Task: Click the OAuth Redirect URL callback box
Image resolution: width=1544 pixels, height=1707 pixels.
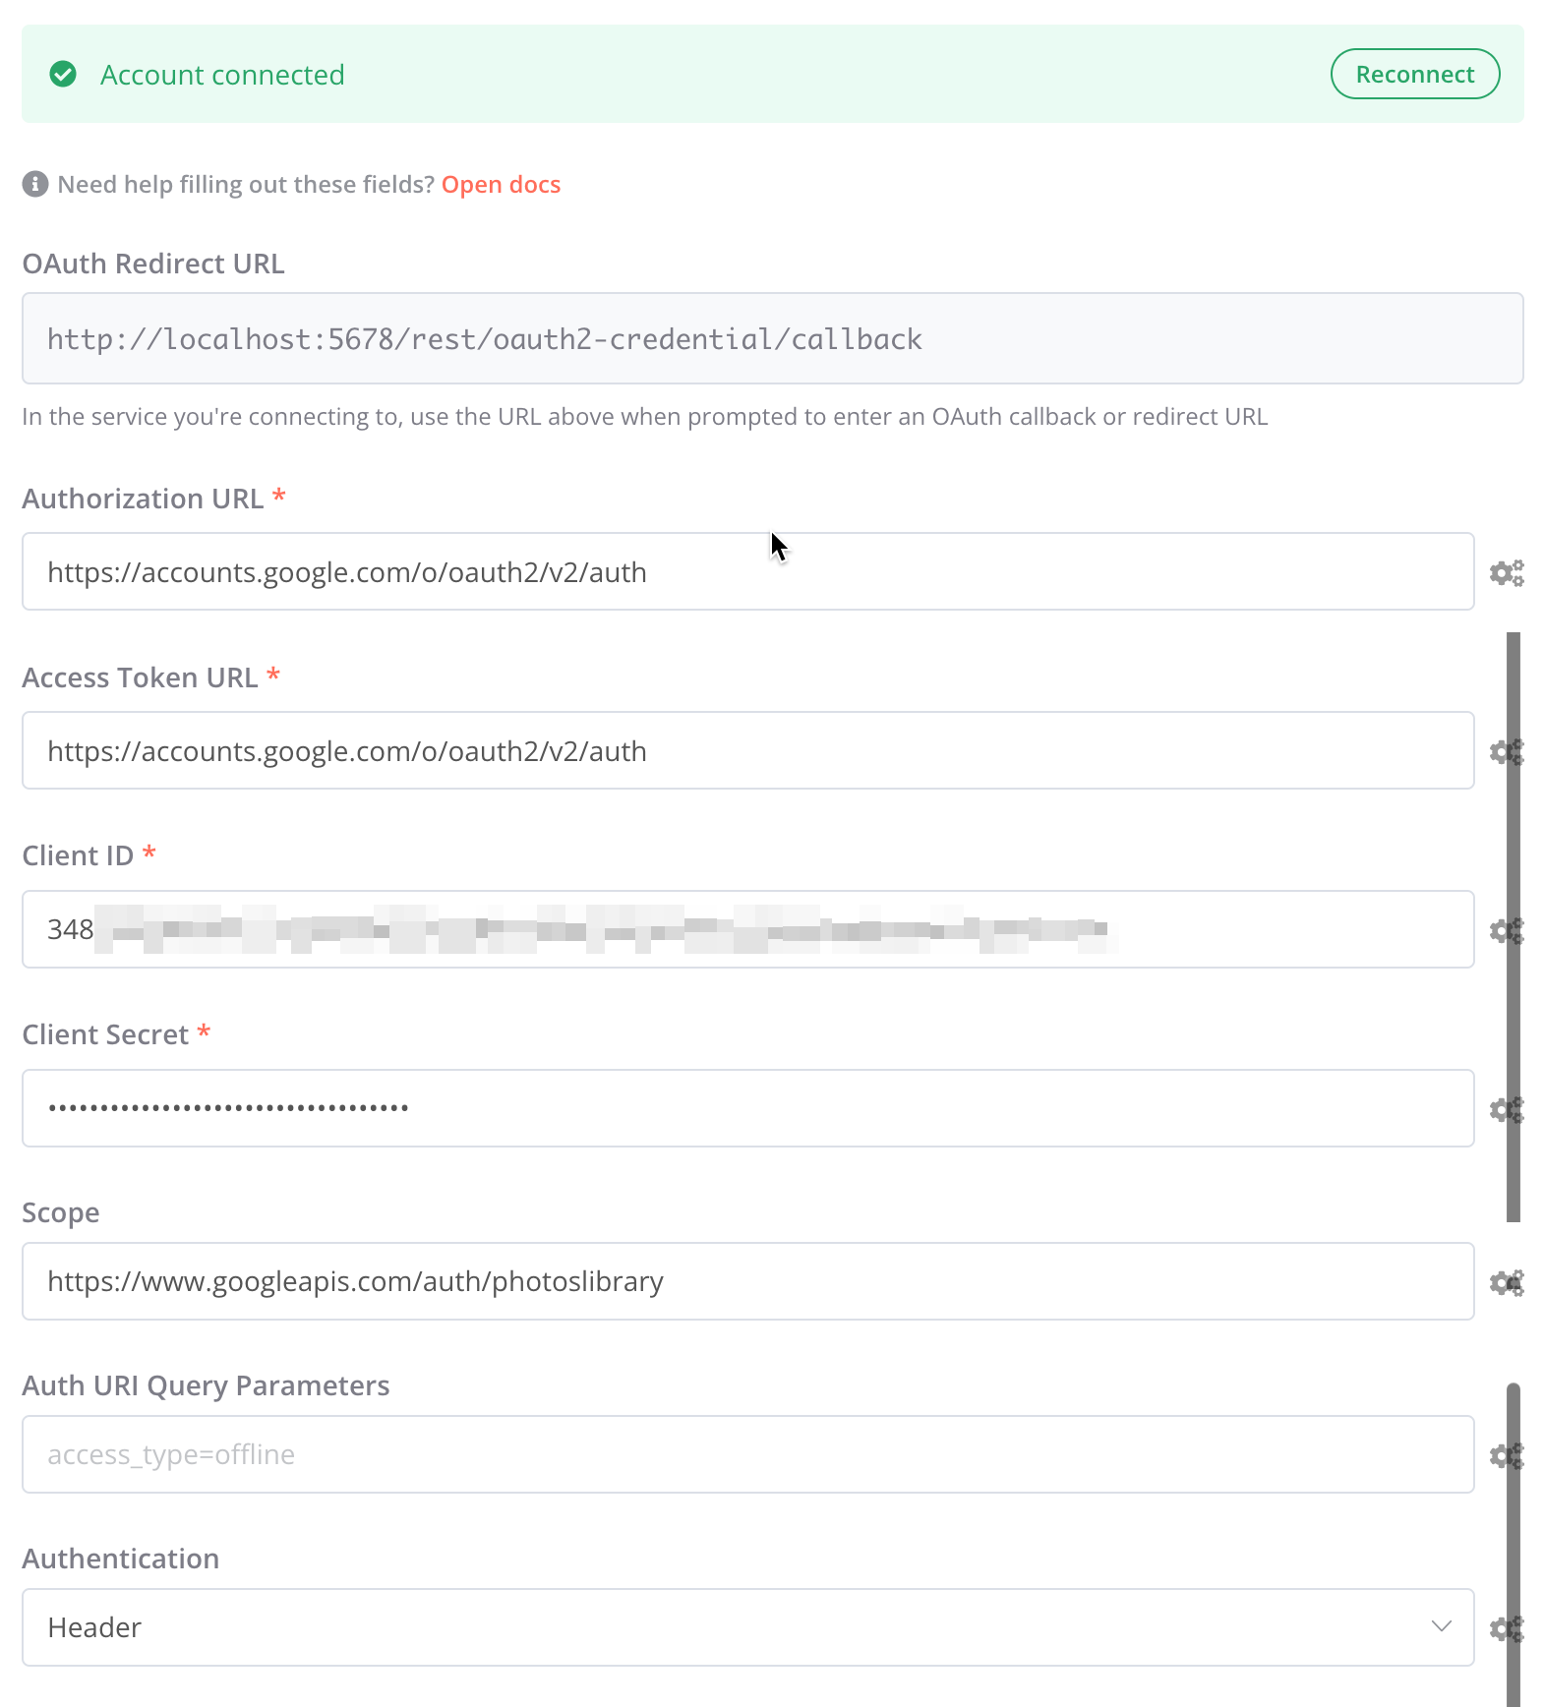Action: click(772, 338)
